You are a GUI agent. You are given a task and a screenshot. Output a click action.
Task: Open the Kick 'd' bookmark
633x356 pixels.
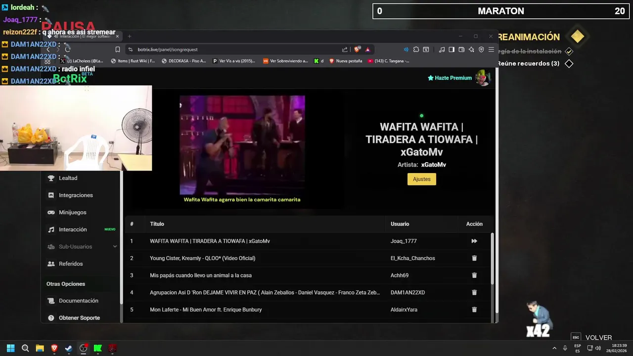(x=319, y=61)
